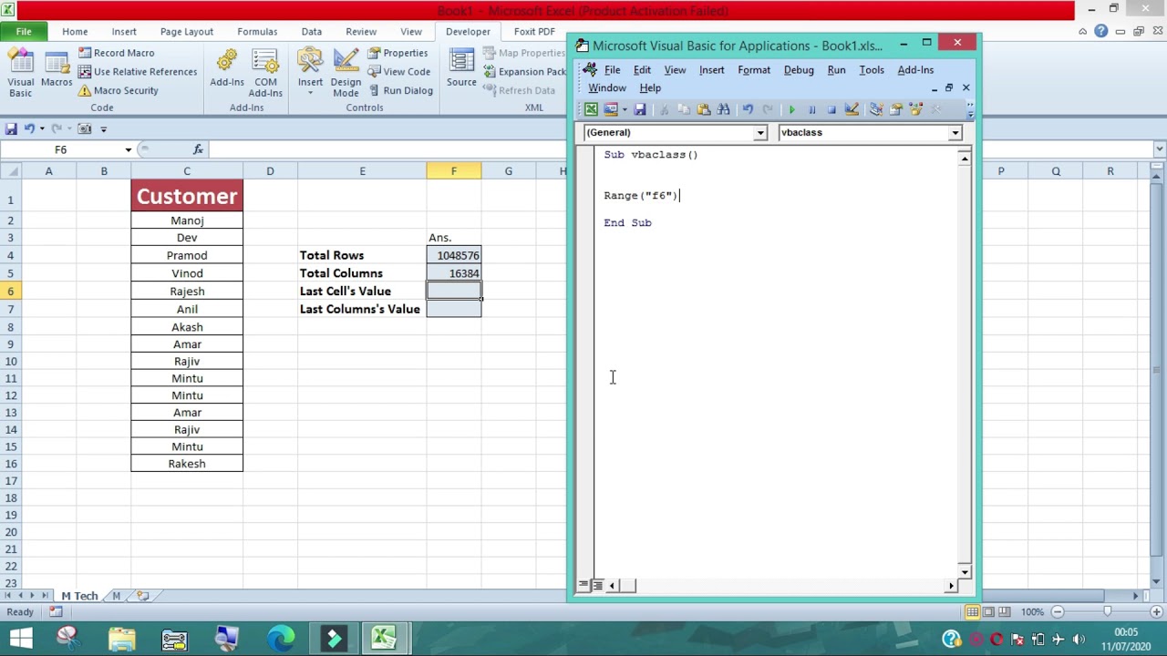Open the VBA Debug menu
Viewport: 1167px width, 656px height.
click(x=799, y=70)
